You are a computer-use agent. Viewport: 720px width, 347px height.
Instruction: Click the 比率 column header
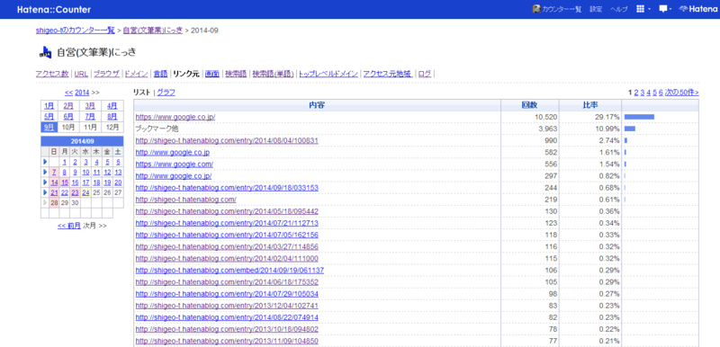point(590,105)
